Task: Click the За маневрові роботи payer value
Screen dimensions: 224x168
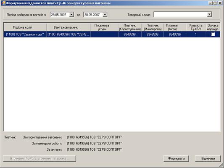Action: click(95, 144)
